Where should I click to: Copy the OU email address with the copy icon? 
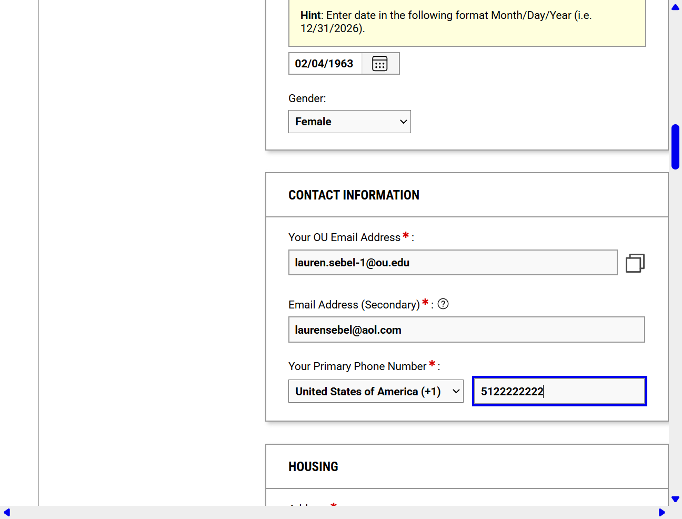(635, 263)
